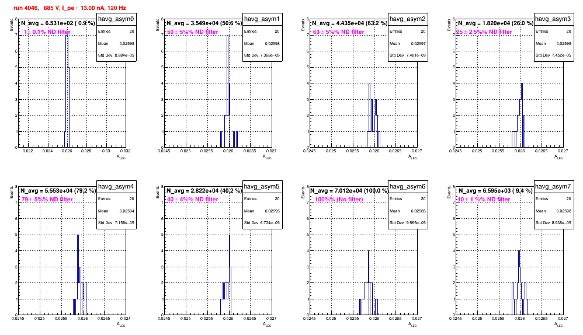583x335 pixels.
Task: Click the peak histogram bar in havg_asym5 plot
Action: [230, 275]
